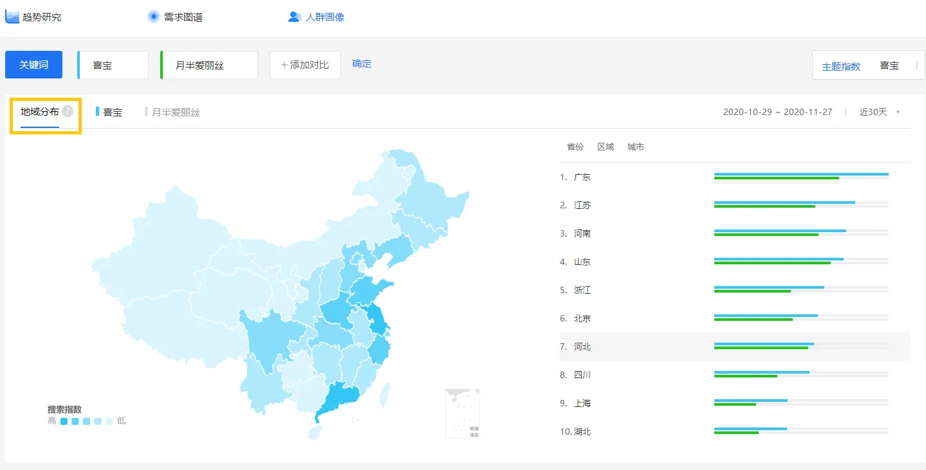Click the blue 关键词 button
This screenshot has width=926, height=470.
click(33, 65)
